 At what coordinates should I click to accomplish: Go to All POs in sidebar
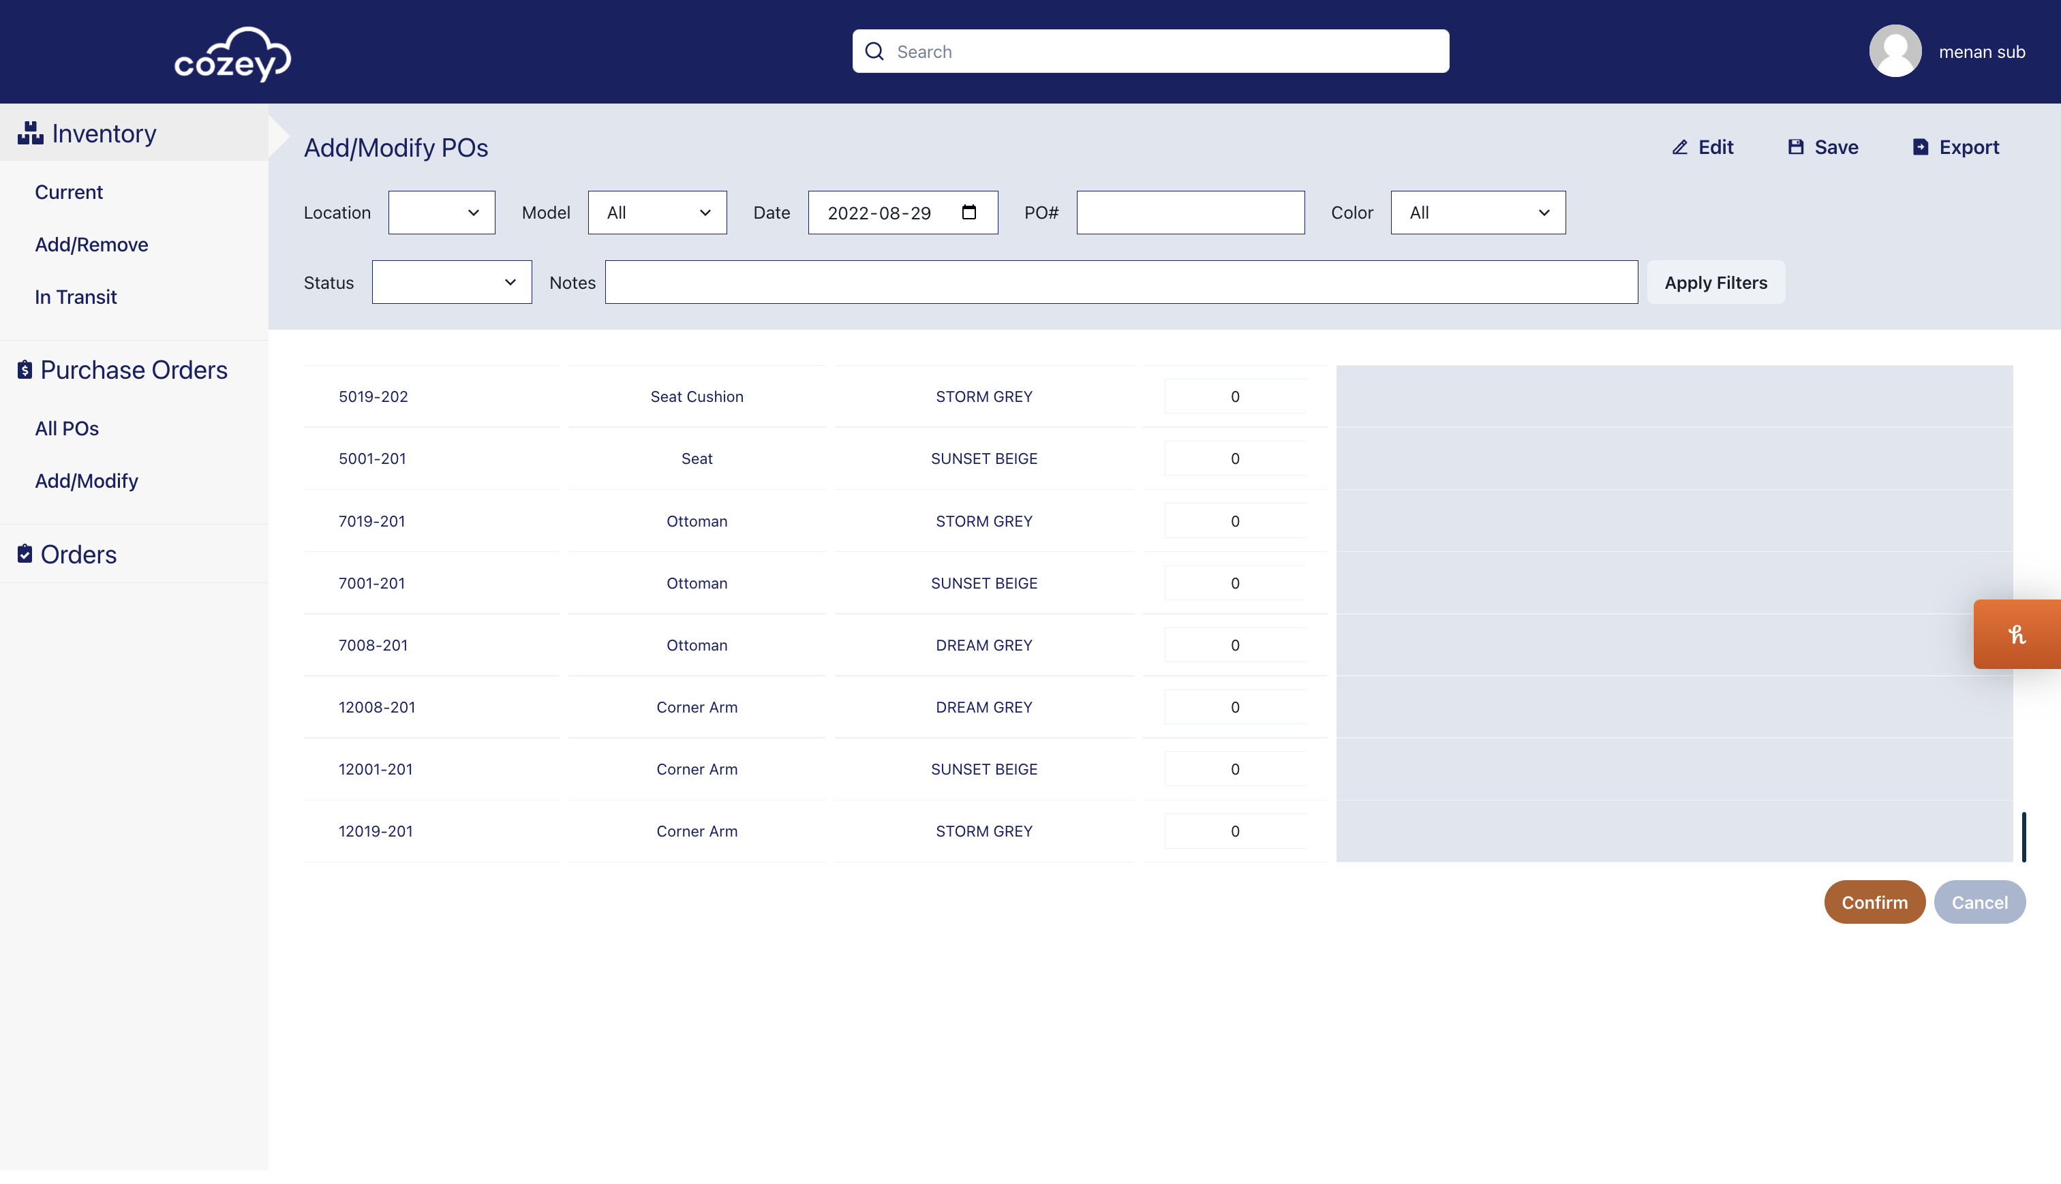67,429
